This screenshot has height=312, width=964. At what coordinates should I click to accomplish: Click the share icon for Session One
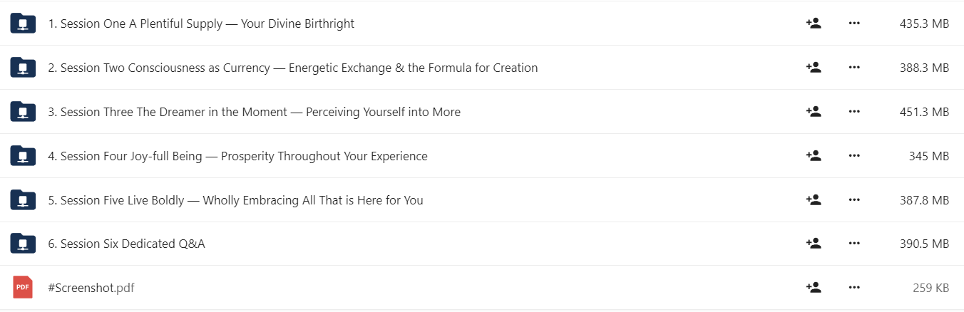[814, 24]
